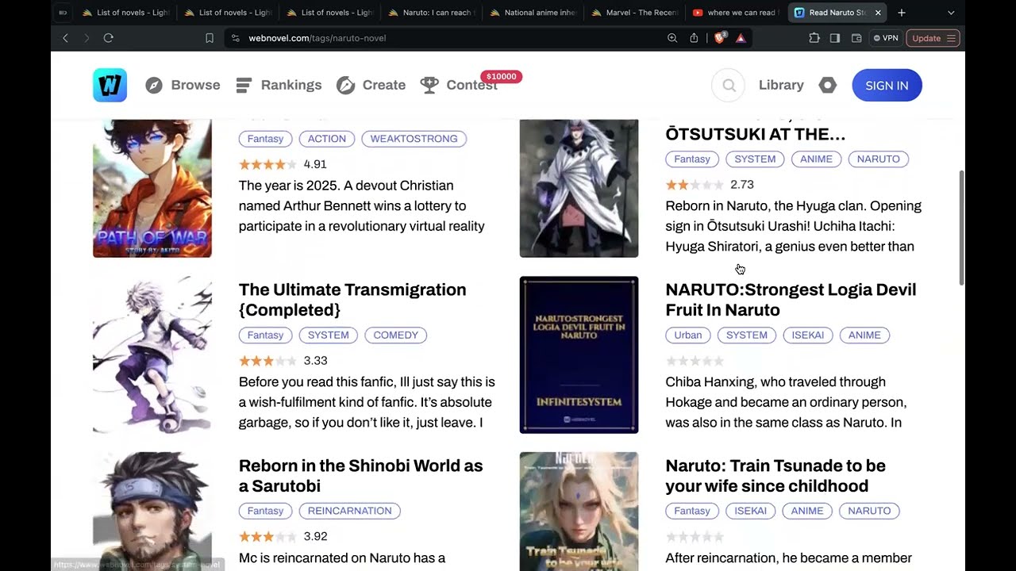This screenshot has height=571, width=1016.
Task: Open NARUTO:Strongest Logia Devil Fruit title link
Action: pos(791,300)
